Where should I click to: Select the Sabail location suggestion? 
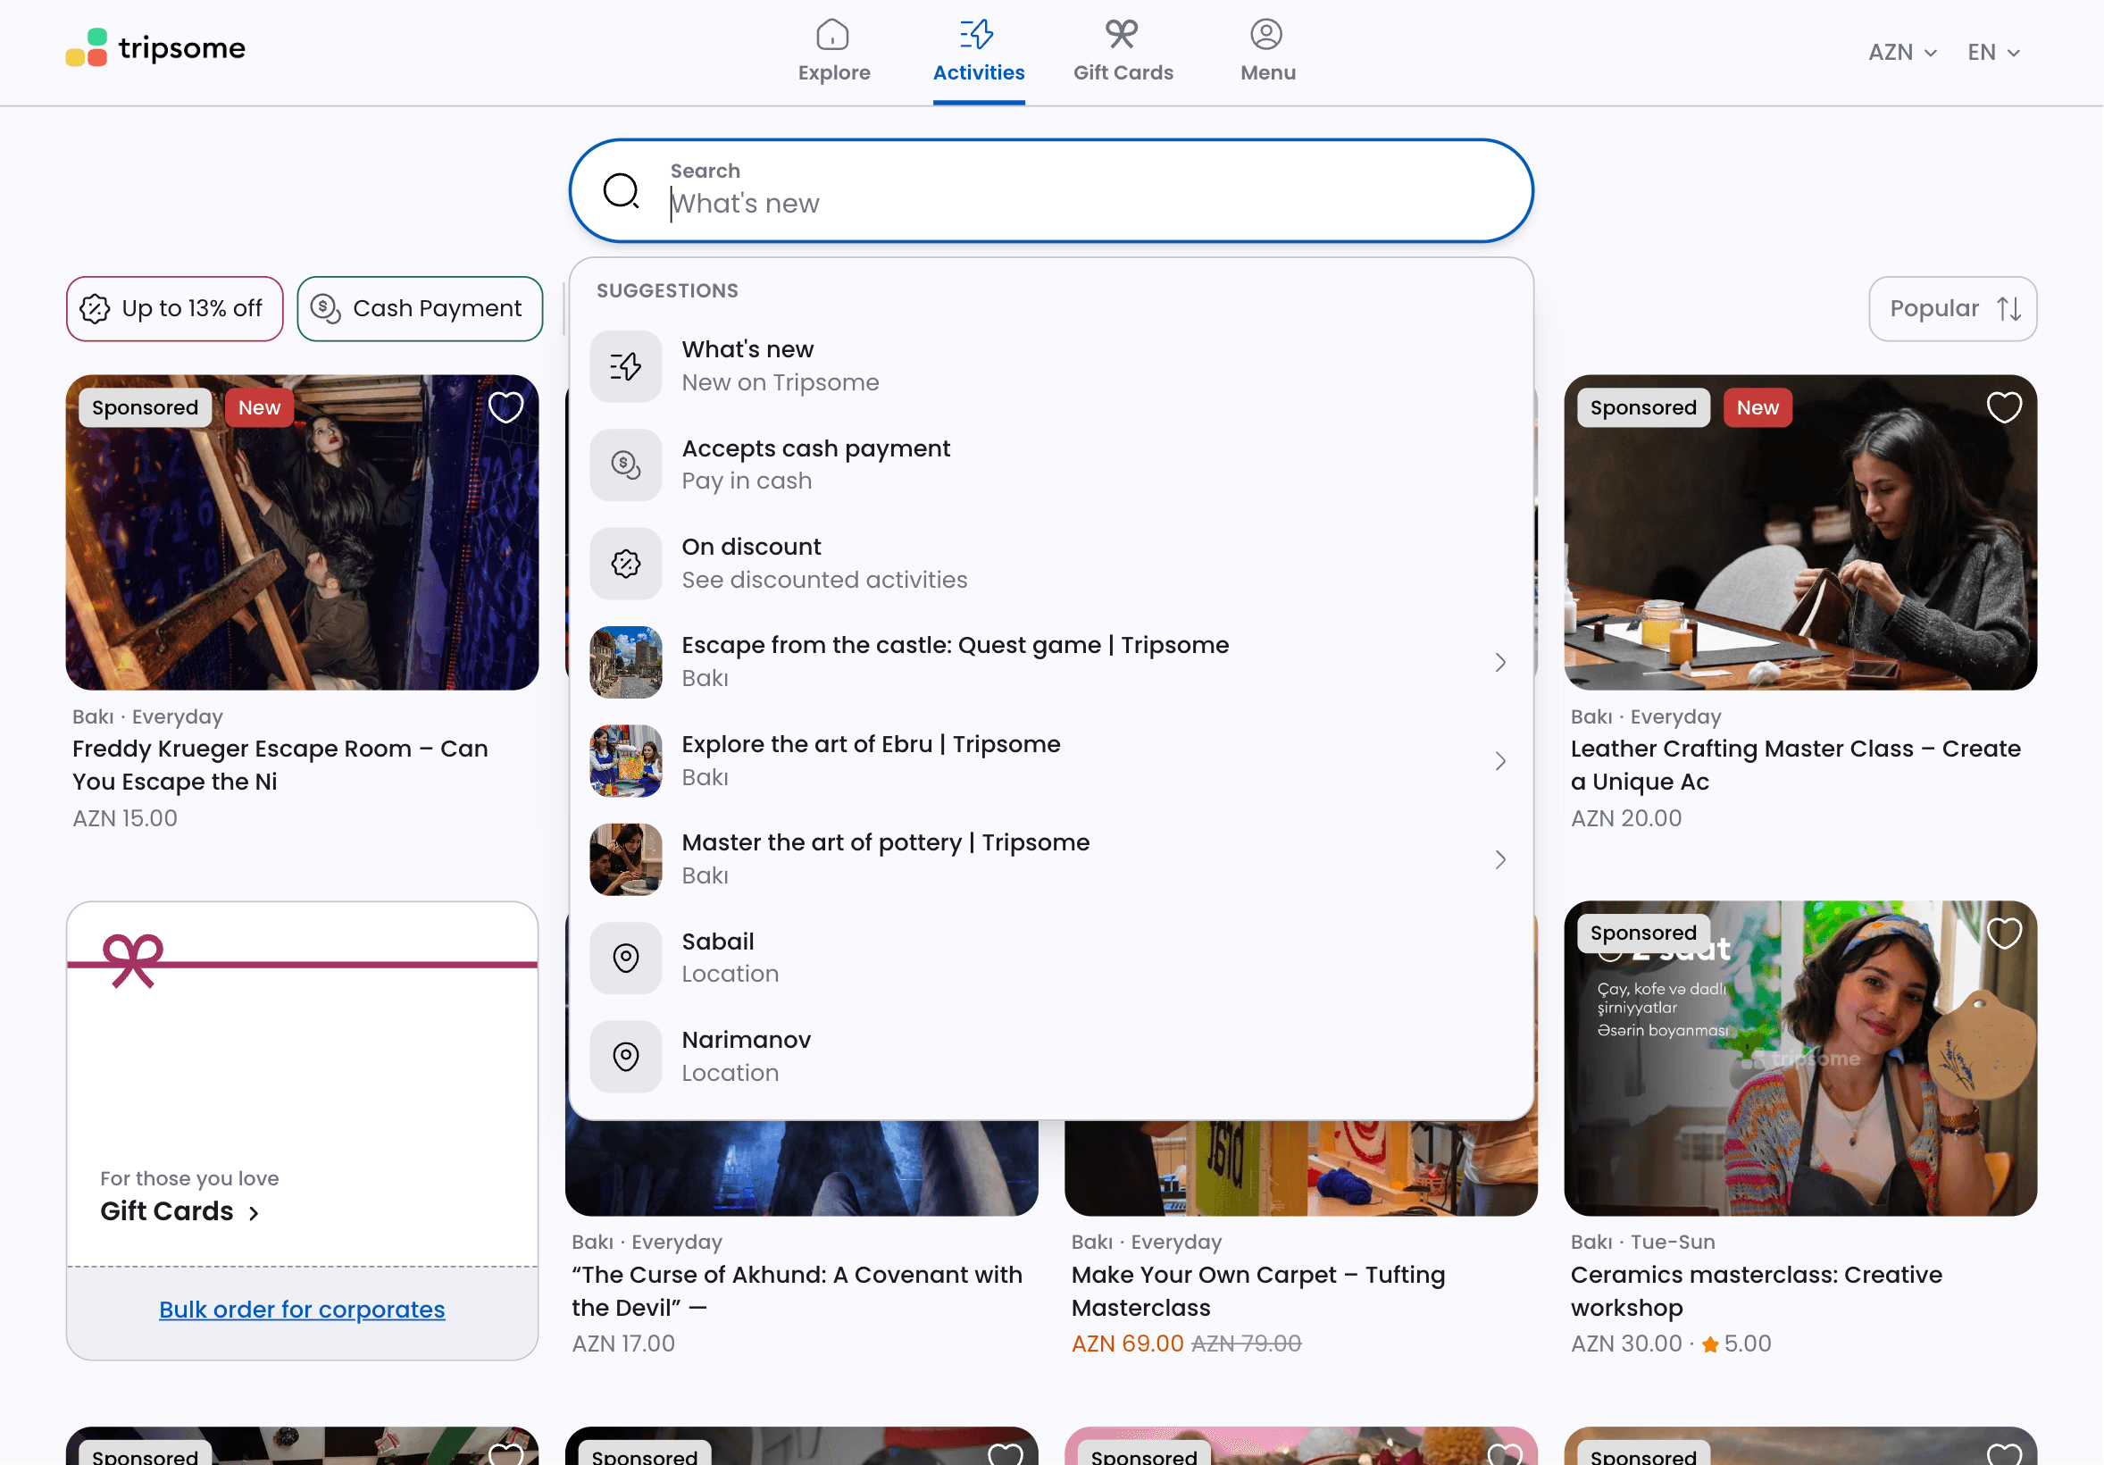point(1051,958)
